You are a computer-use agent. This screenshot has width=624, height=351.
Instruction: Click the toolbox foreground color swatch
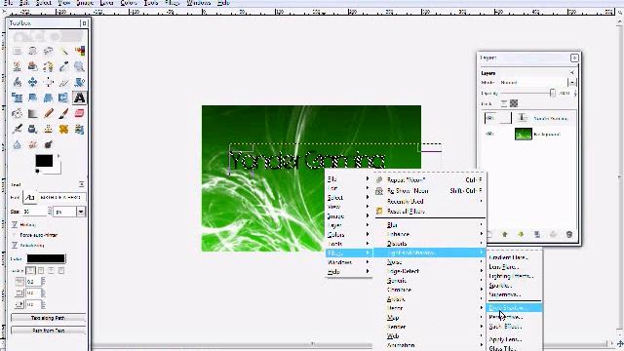(x=44, y=160)
